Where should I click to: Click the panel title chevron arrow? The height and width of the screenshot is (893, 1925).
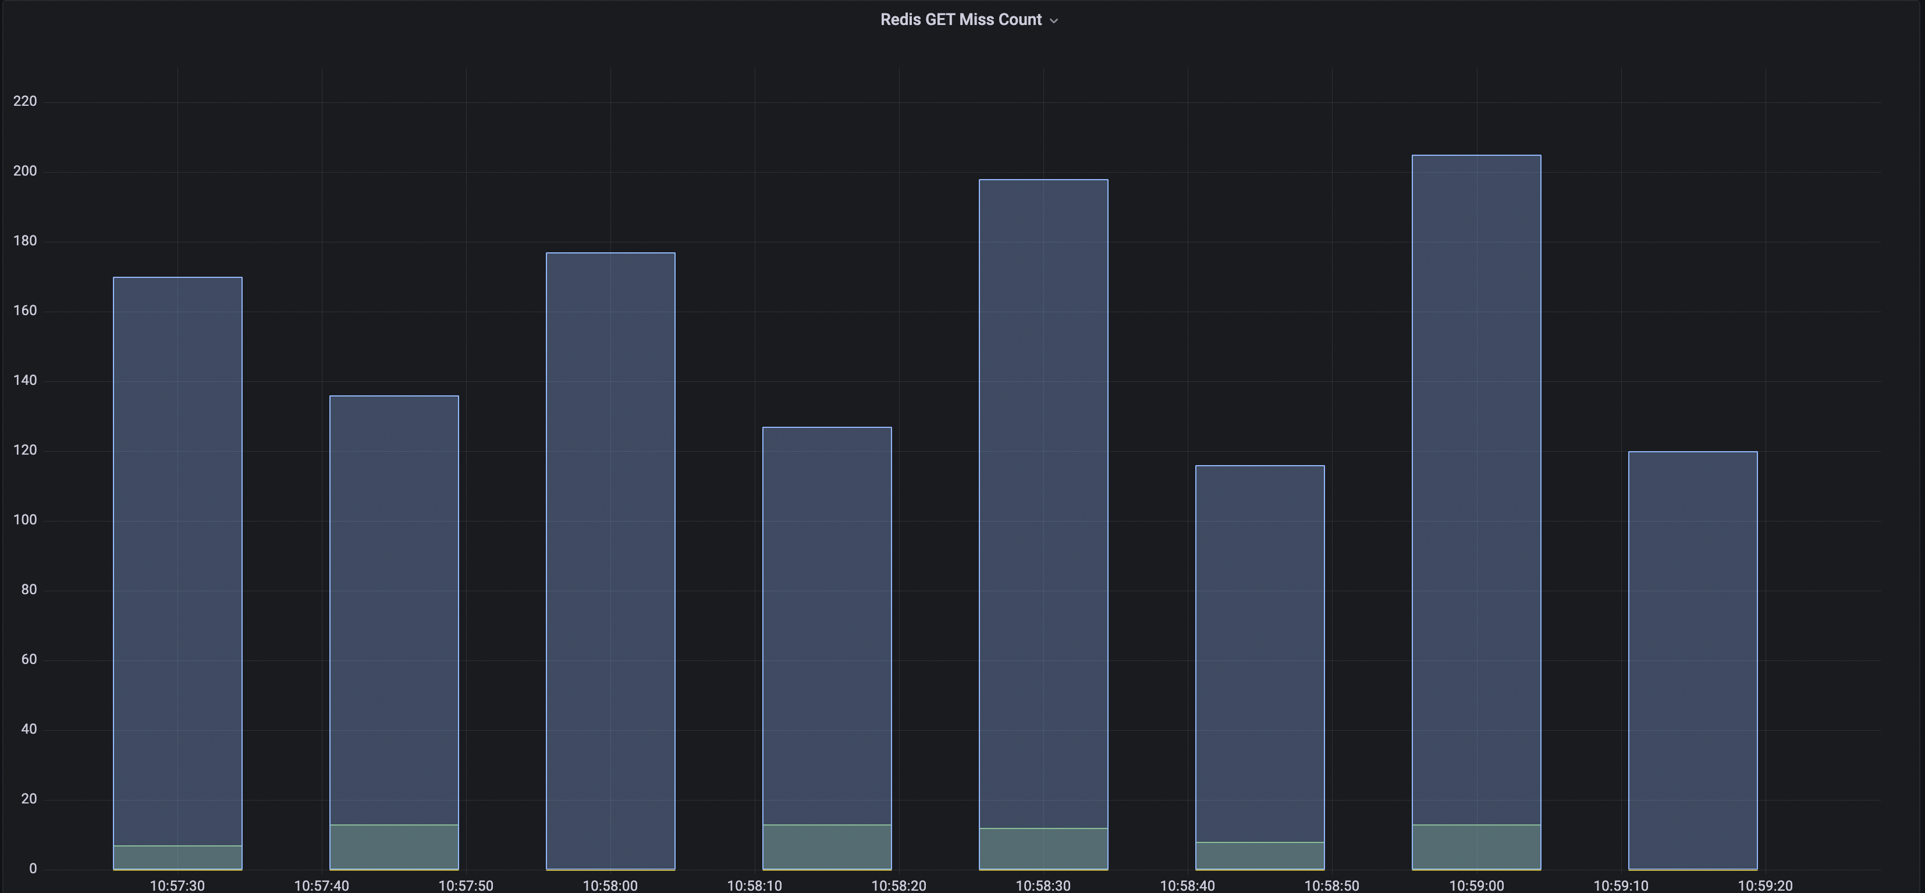click(1054, 21)
